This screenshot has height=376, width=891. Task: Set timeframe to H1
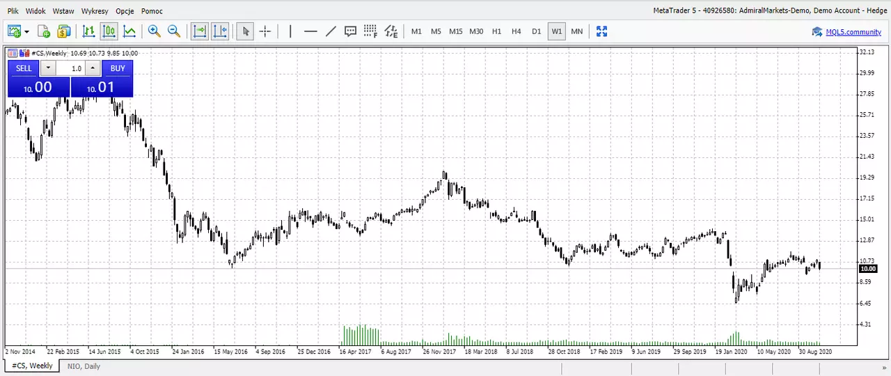[496, 31]
